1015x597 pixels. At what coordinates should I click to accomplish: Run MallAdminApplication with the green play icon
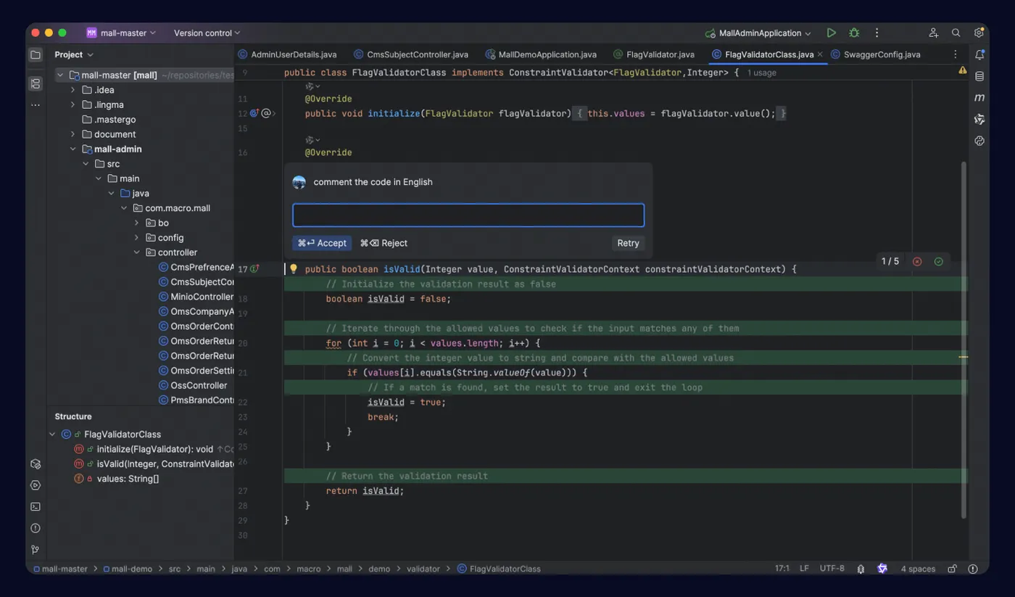tap(831, 33)
